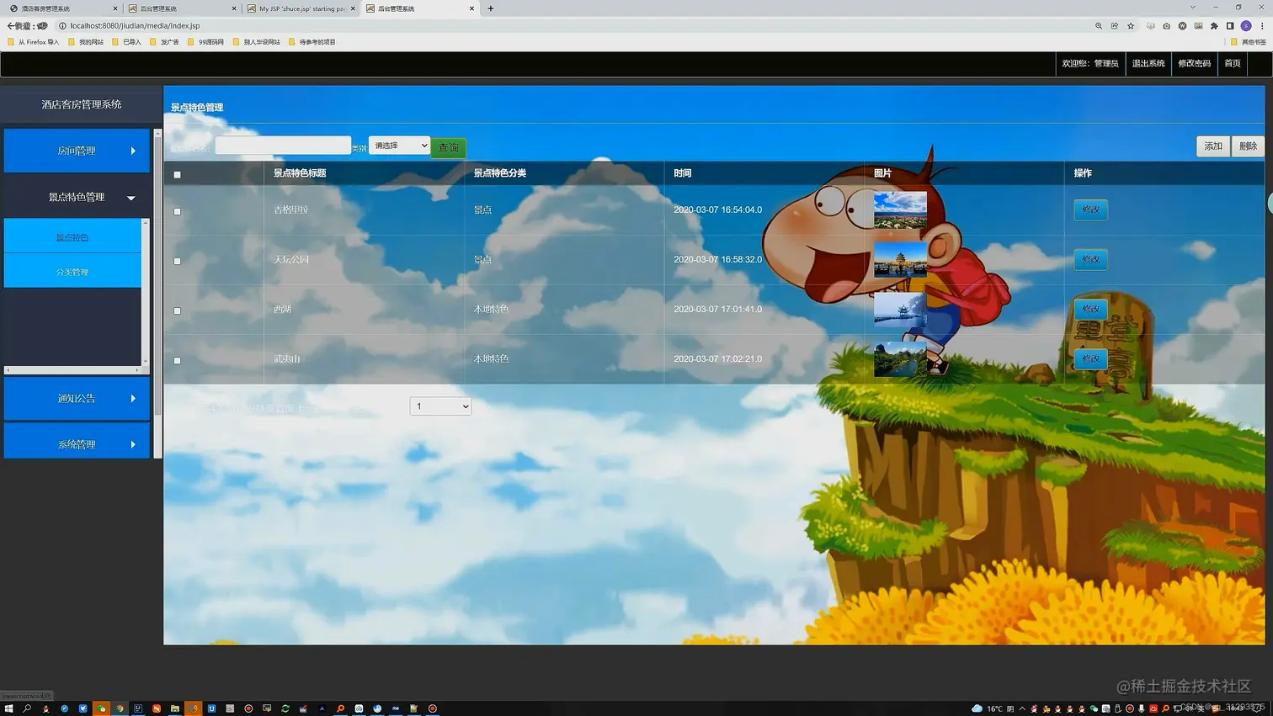
Task: Click 修改 button for 天坛公园 row
Action: pos(1090,259)
